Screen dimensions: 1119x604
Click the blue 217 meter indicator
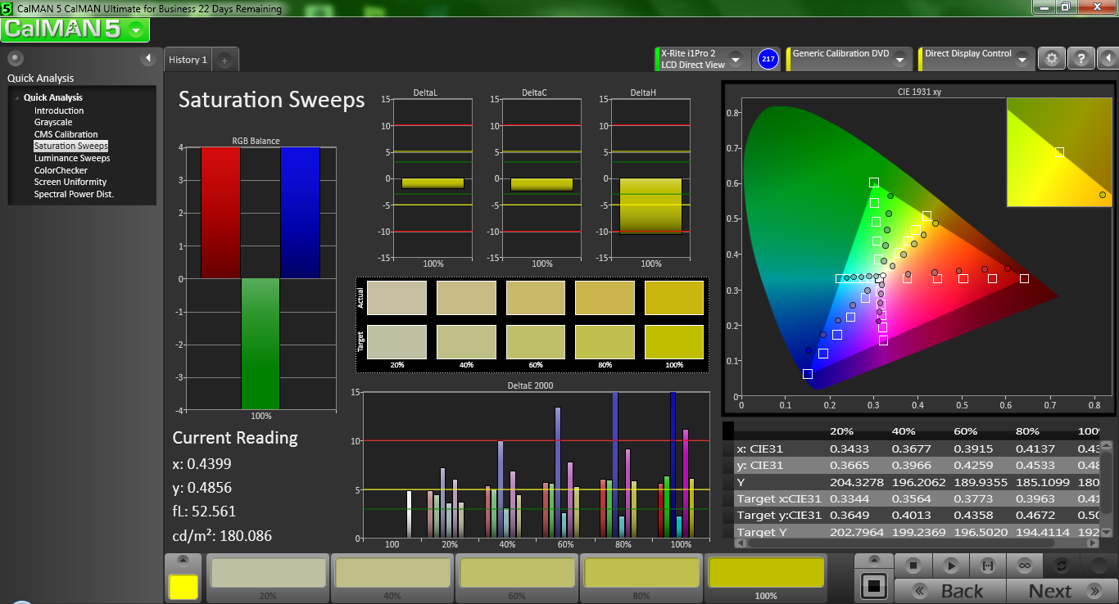tap(768, 59)
